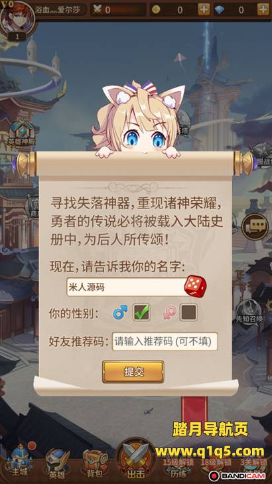
Task: Add gold coins with the plus icon
Action: pyautogui.click(x=204, y=9)
